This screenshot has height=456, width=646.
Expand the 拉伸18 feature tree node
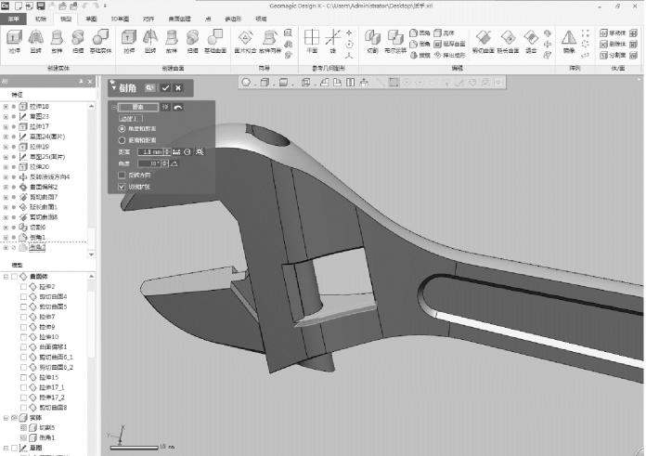point(6,107)
